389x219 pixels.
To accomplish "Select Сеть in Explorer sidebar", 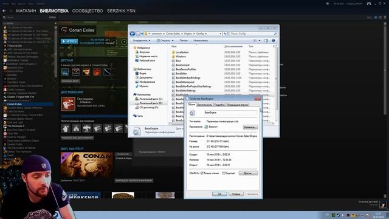I will 140,116.
